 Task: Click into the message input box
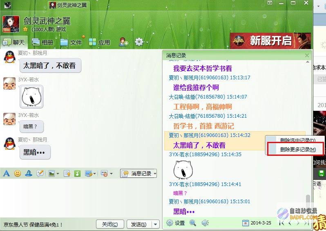click(x=80, y=198)
